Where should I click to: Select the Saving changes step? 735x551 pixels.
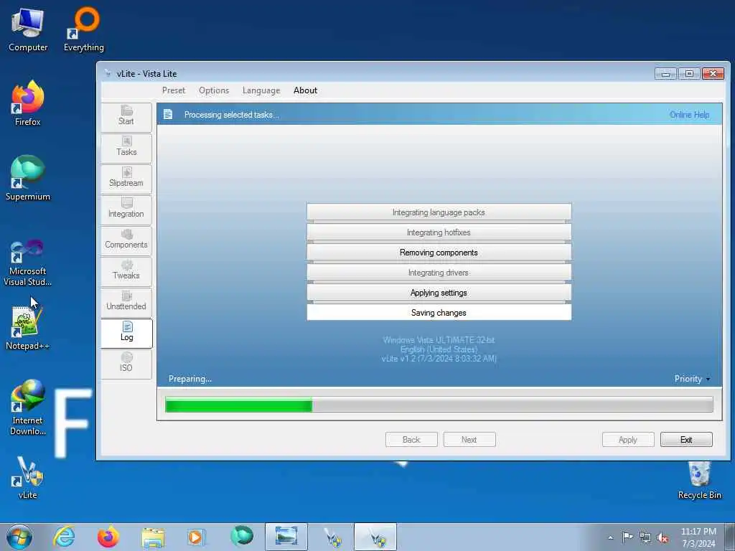(x=439, y=313)
